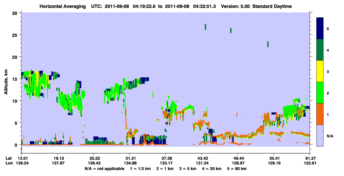
Task: Click the dark blue level 5 colorbar segment
Action: (x=320, y=28)
